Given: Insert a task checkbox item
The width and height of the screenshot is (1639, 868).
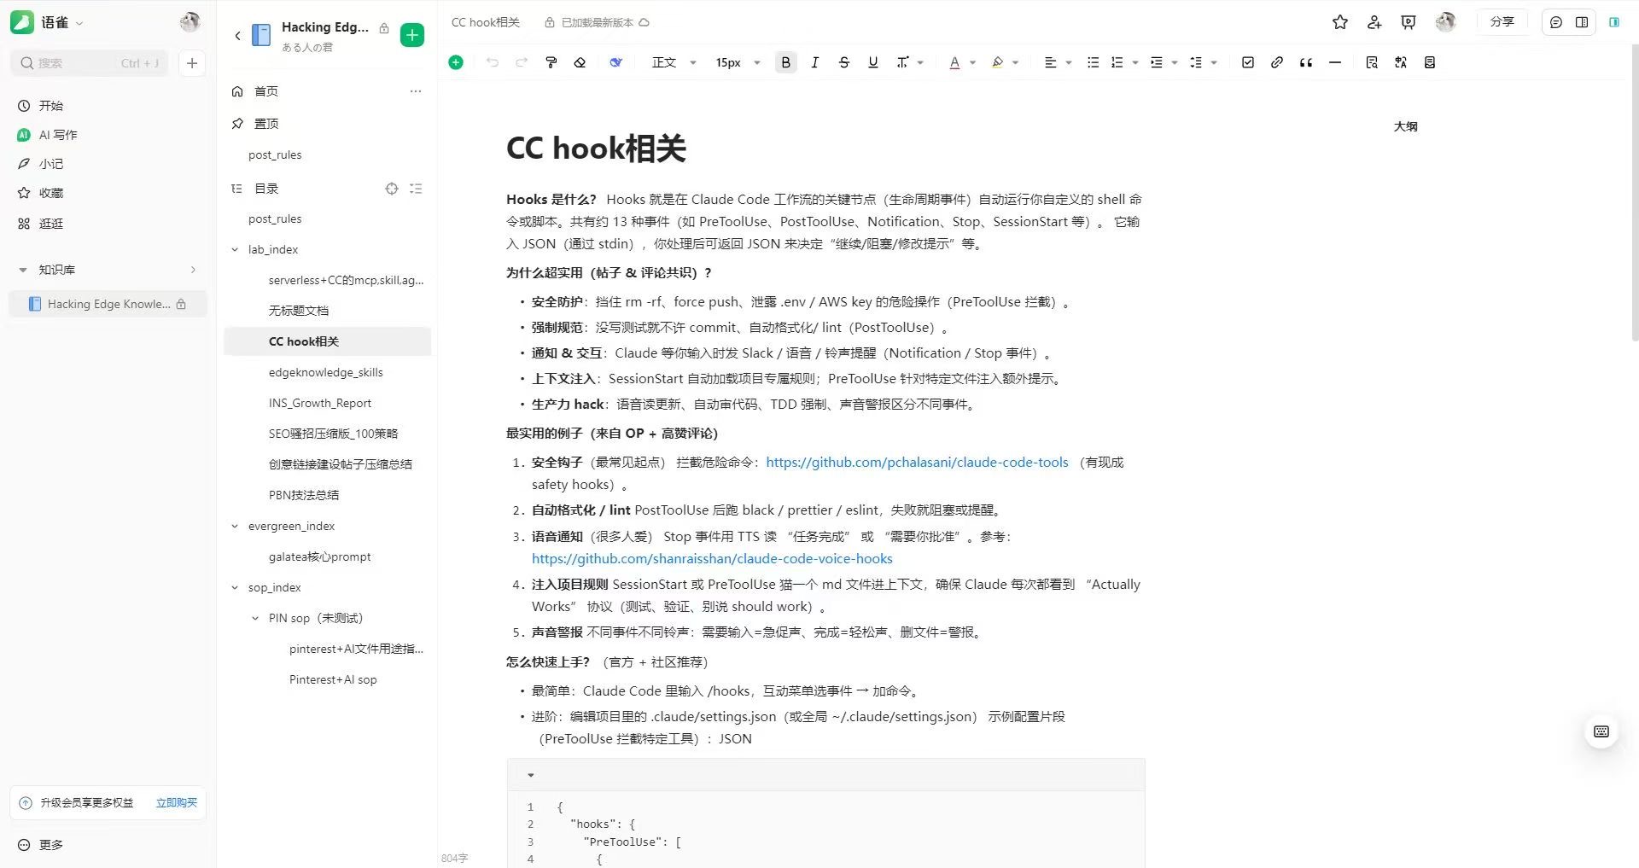Looking at the screenshot, I should 1247,62.
